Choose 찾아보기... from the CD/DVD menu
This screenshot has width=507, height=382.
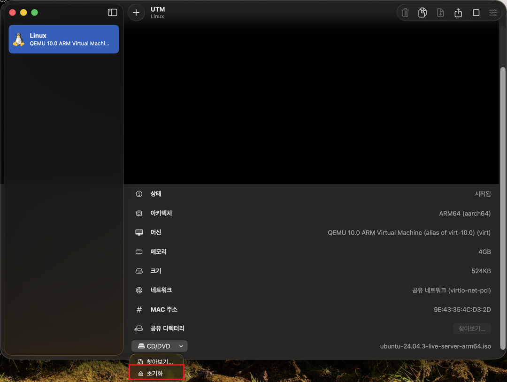(156, 362)
